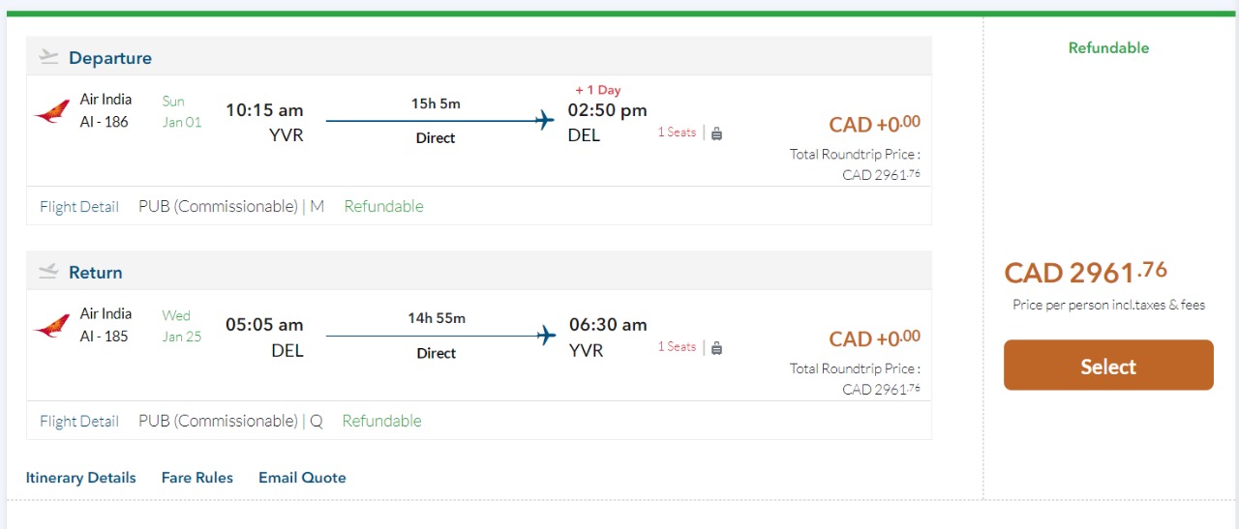Click Email Quote link

[x=302, y=478]
